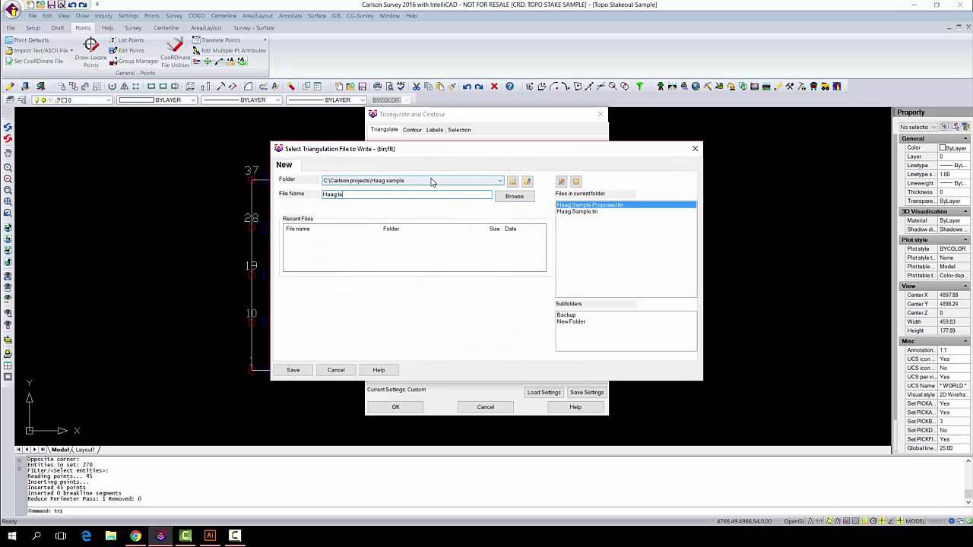Click Edit Multiple Pt Attributes
The image size is (973, 547).
click(229, 50)
